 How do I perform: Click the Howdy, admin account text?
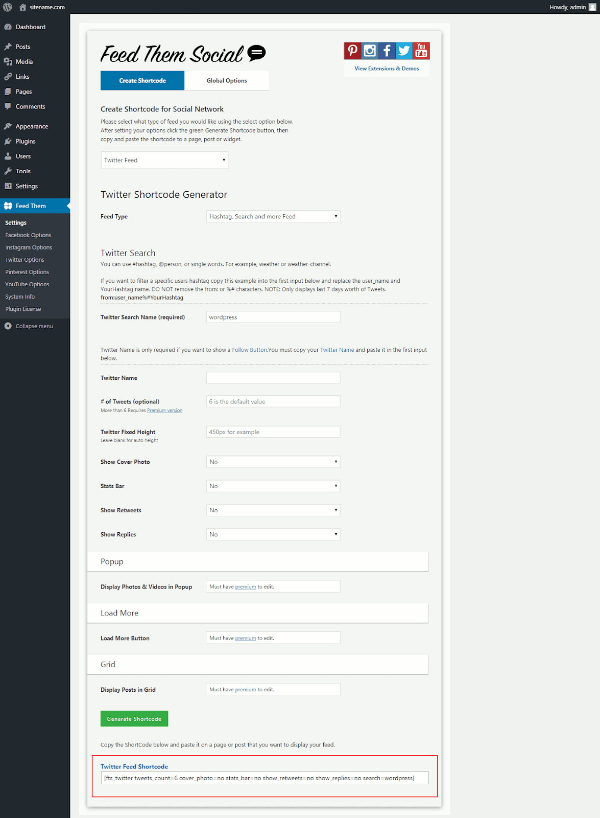[x=567, y=7]
